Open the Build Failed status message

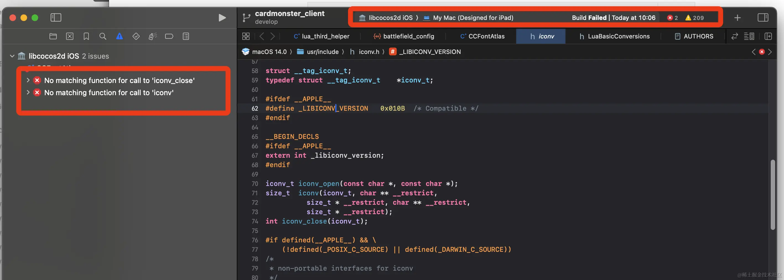click(613, 18)
